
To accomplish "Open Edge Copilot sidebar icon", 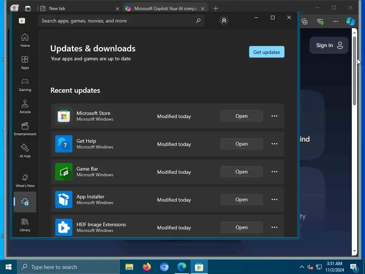I will [x=350, y=21].
